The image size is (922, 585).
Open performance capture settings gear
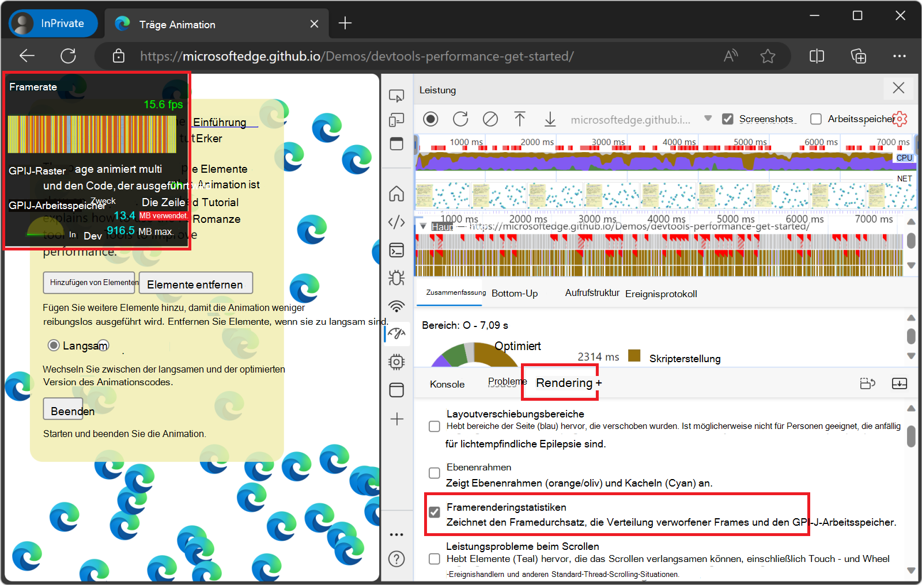pos(900,119)
